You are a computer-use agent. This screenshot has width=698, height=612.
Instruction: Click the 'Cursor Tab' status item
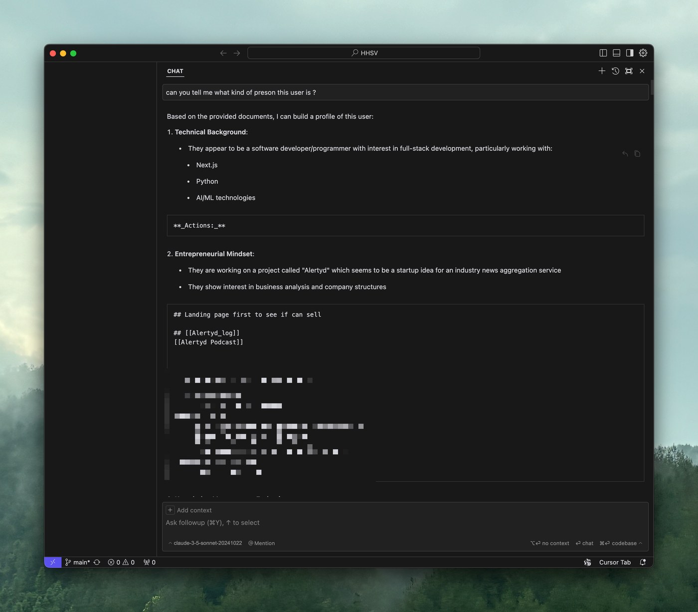615,562
